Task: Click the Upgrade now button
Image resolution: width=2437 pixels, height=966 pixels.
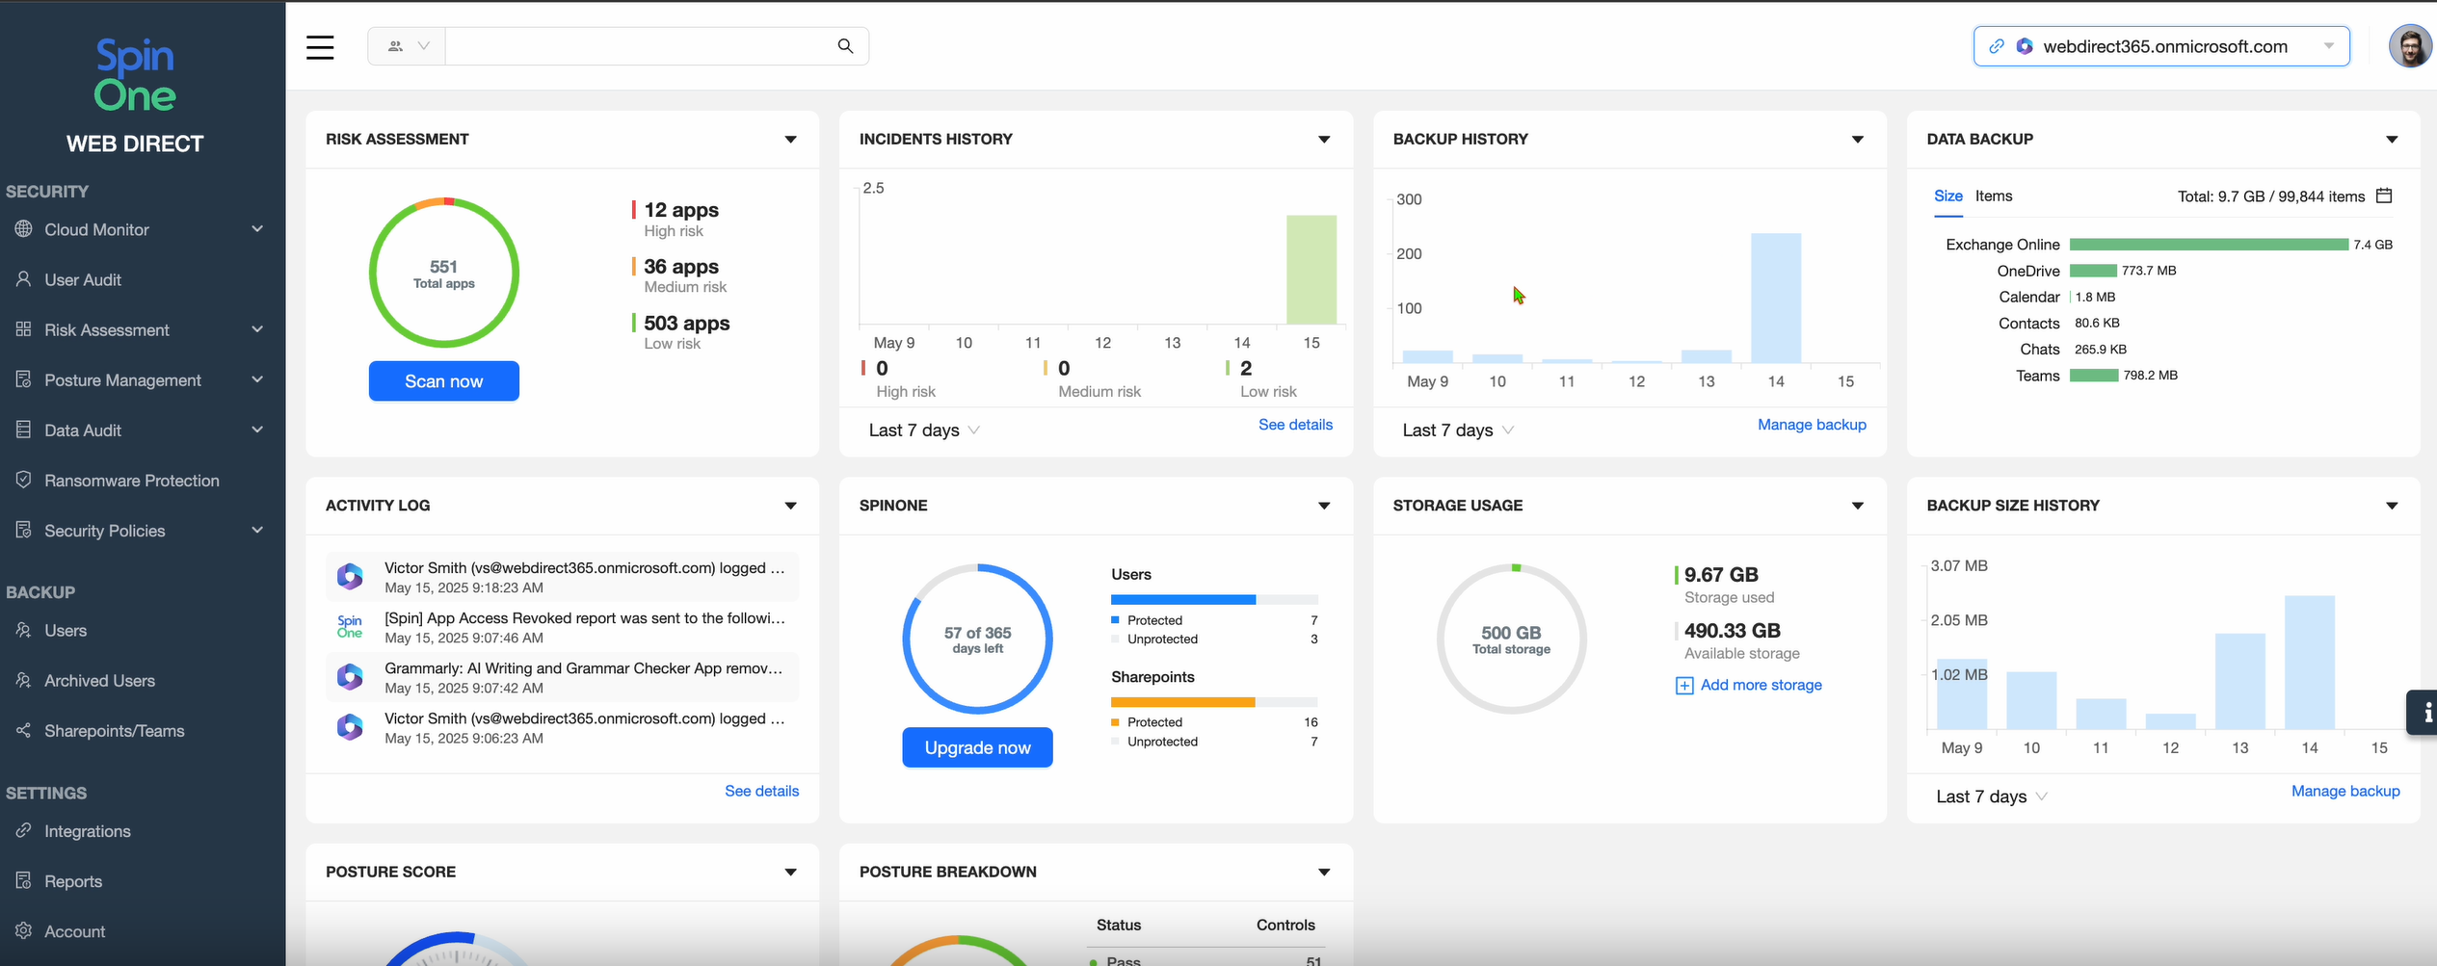Action: 977,748
